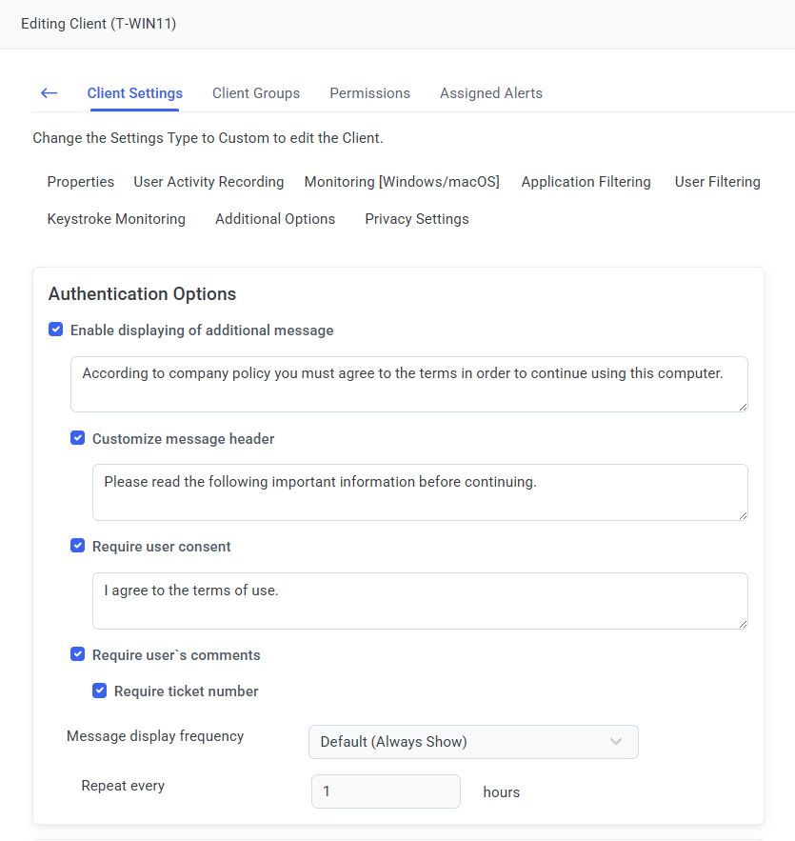This screenshot has height=841, width=795.
Task: Click the user consent text box
Action: (420, 600)
